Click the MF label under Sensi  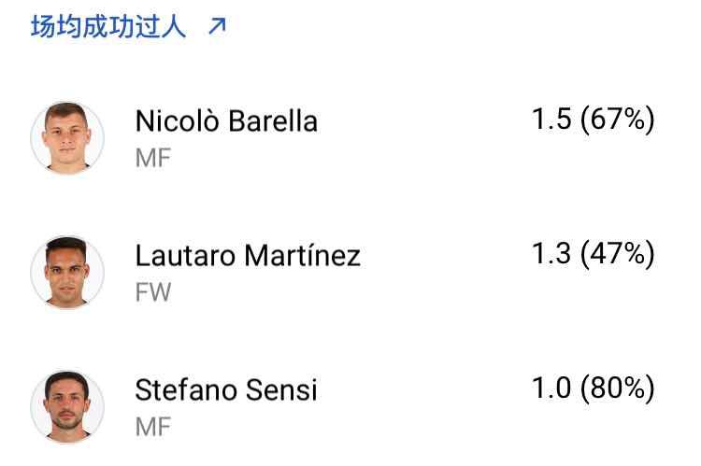pyautogui.click(x=153, y=427)
